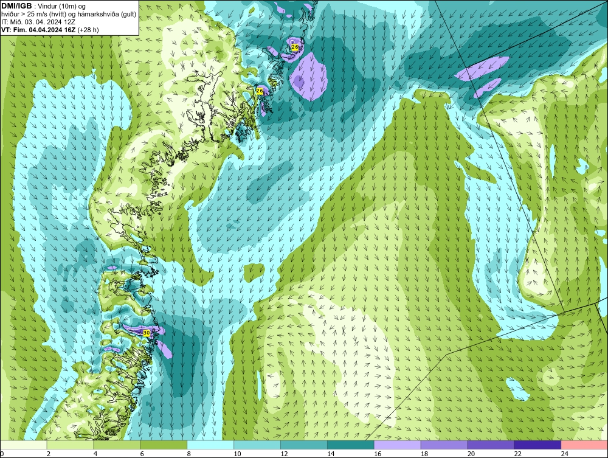Choose the 6–8 m/s olive green swatch
Image resolution: width=608 pixels, height=458 pixels.
164,445
